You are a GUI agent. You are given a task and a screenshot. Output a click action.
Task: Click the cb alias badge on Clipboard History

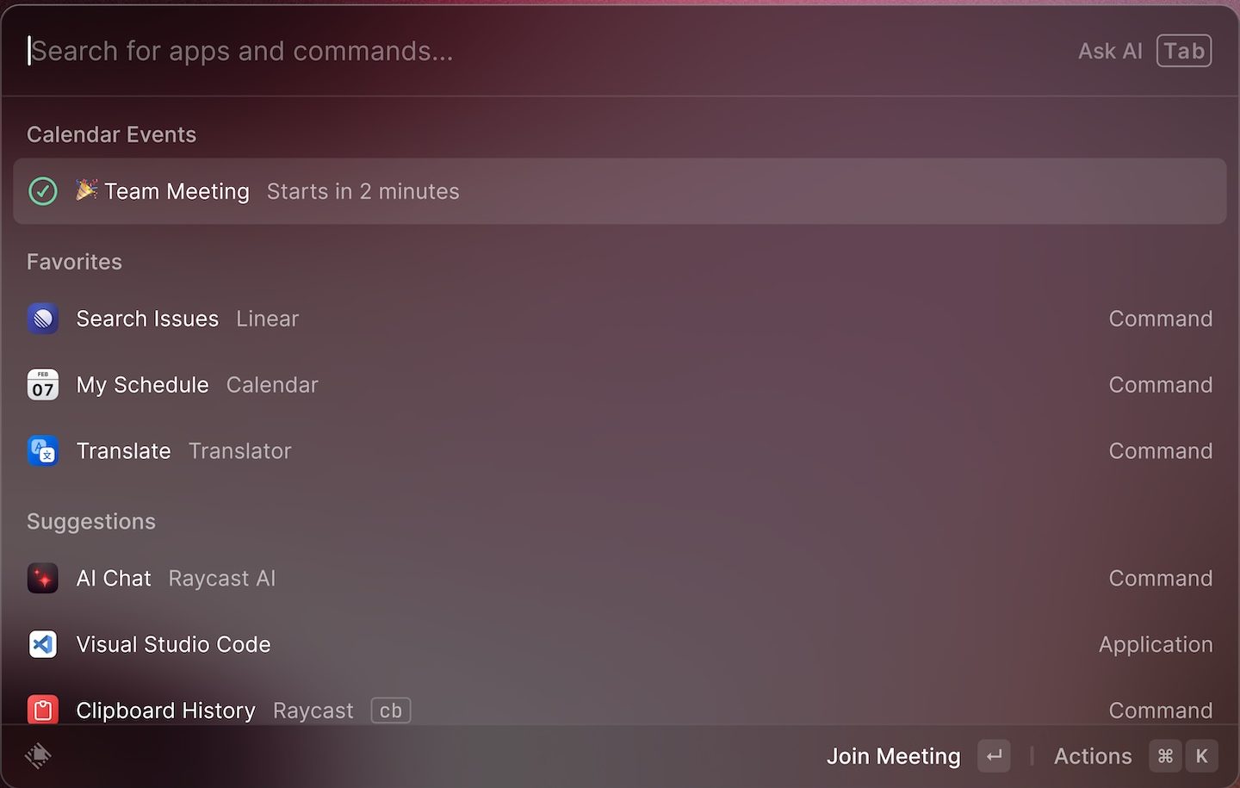(391, 710)
